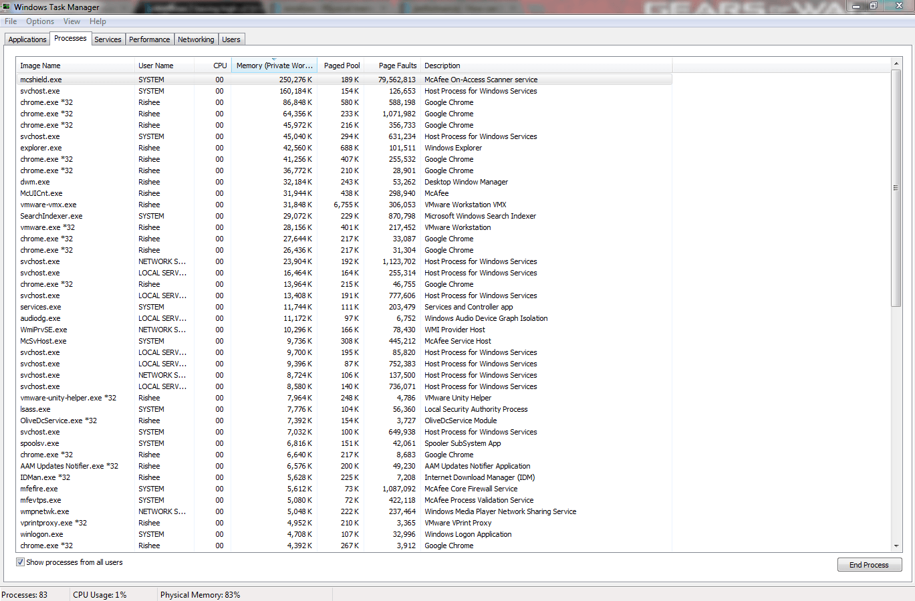915x601 pixels.
Task: Click the Task Manager title bar icon
Action: 7,7
